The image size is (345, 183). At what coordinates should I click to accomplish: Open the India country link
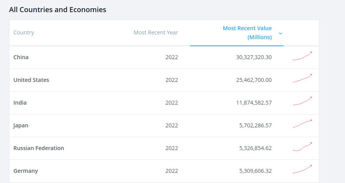point(20,103)
